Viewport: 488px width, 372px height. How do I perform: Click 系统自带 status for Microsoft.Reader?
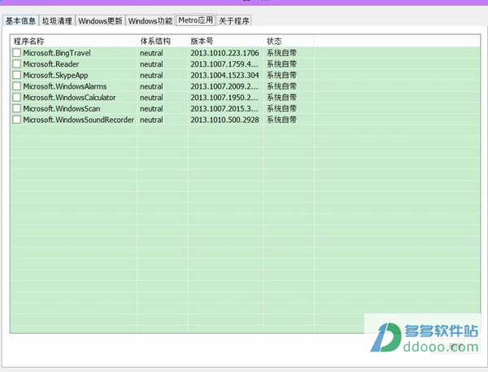(281, 63)
